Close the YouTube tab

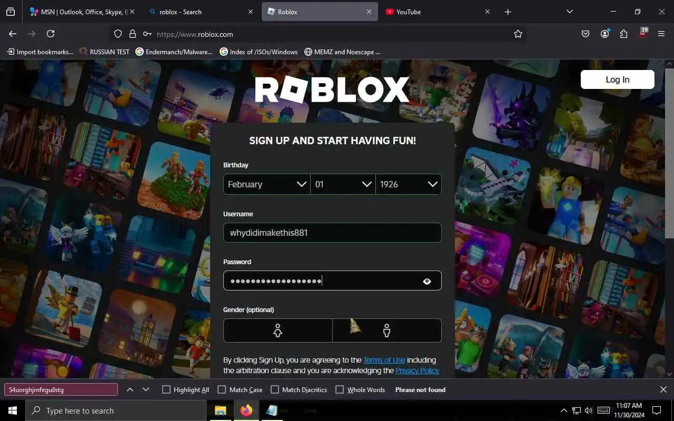pyautogui.click(x=487, y=12)
